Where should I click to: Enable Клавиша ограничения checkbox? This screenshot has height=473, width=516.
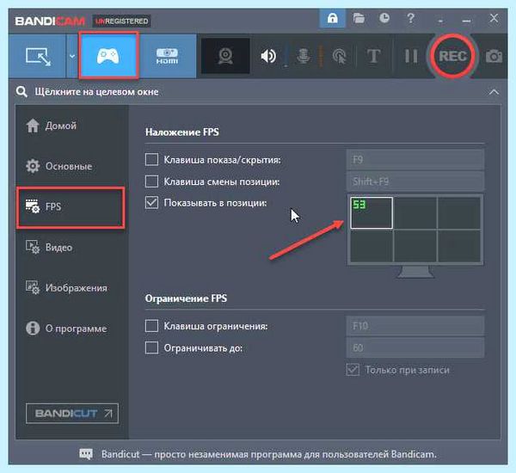point(151,326)
